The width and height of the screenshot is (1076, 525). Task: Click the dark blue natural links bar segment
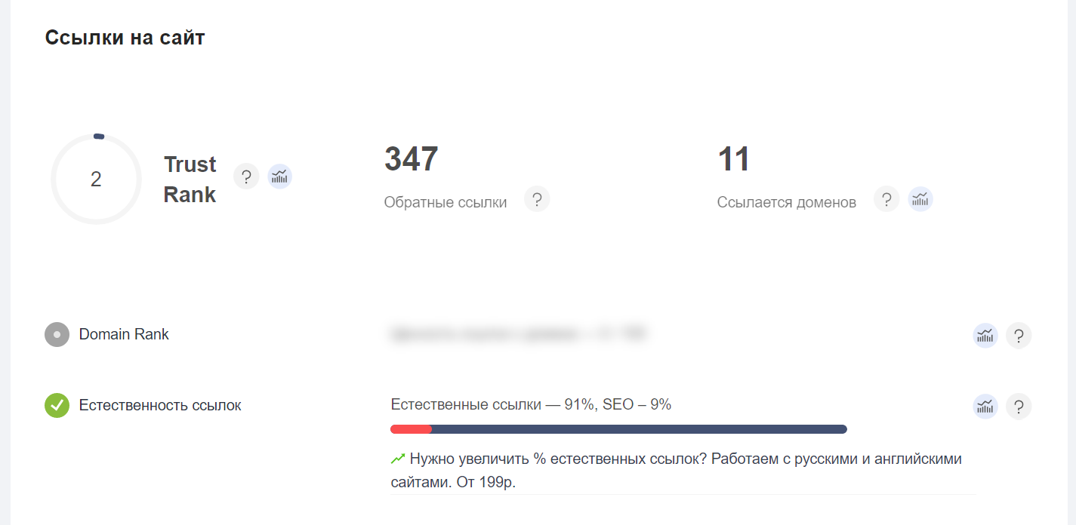[639, 429]
